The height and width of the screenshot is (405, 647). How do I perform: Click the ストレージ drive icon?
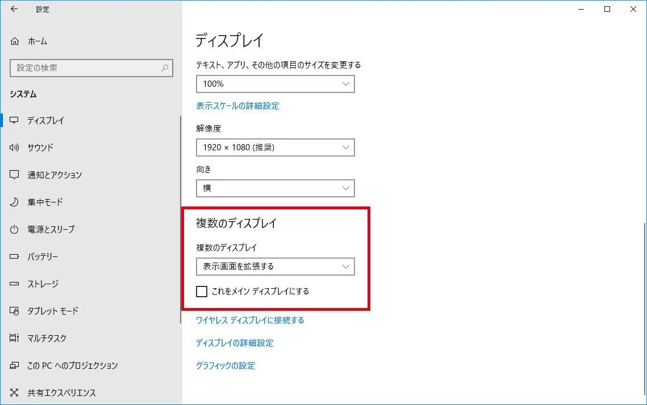pyautogui.click(x=14, y=284)
